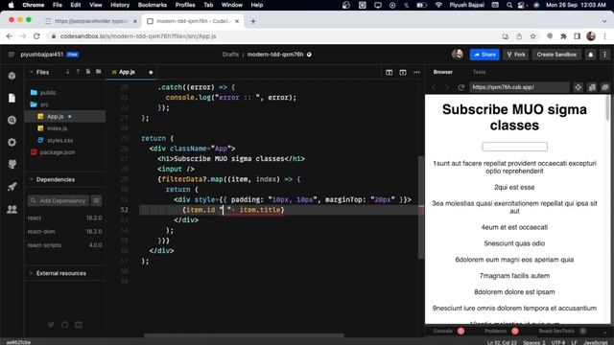Screen dimensions: 614x345
Task: Open the Sandbox Info sidebar icon
Action: [12, 76]
